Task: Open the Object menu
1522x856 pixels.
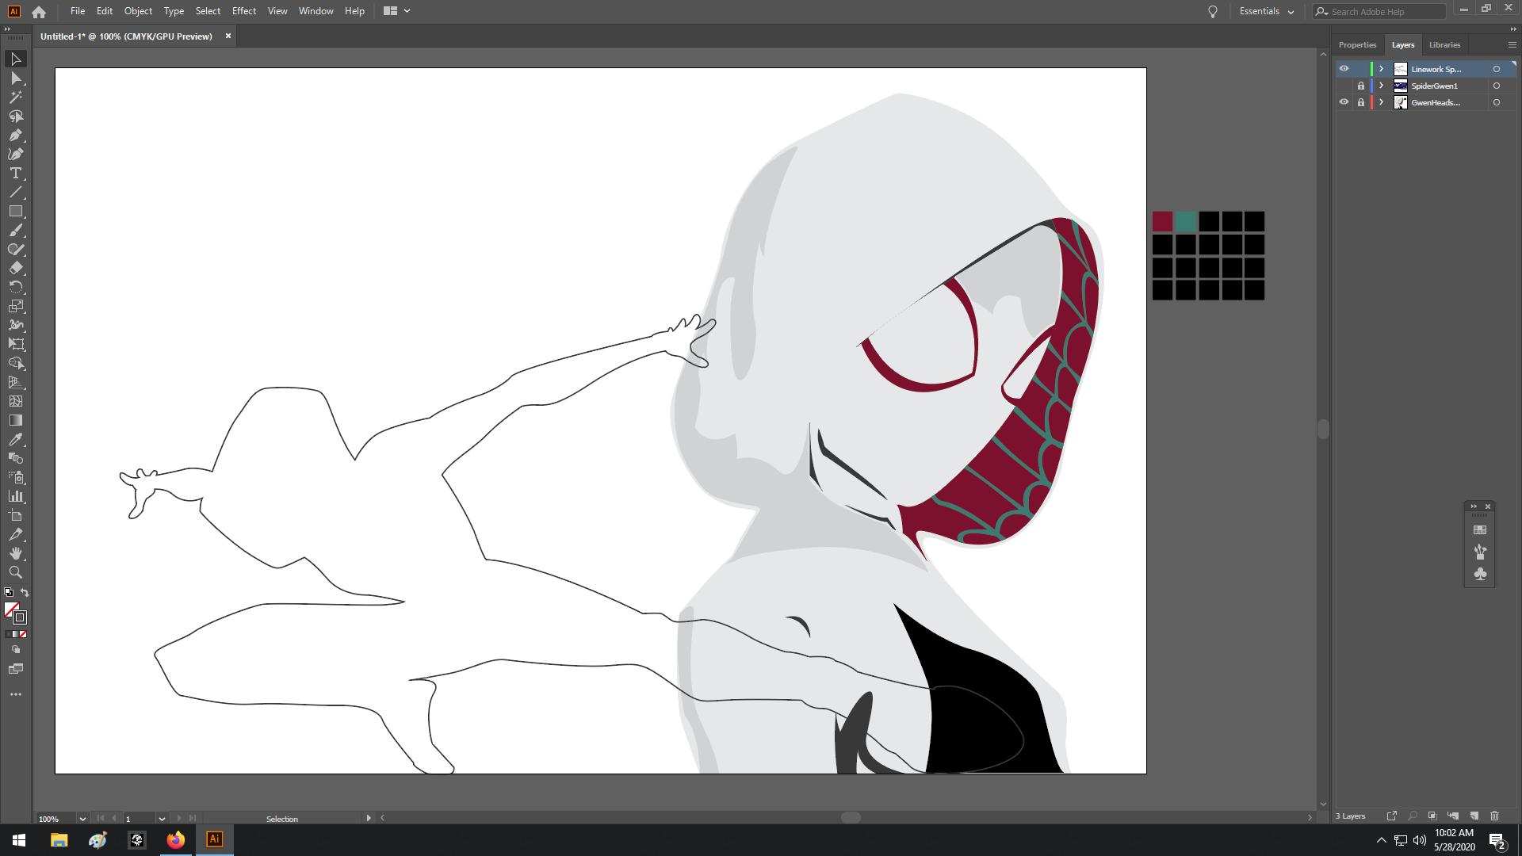Action: 138,11
